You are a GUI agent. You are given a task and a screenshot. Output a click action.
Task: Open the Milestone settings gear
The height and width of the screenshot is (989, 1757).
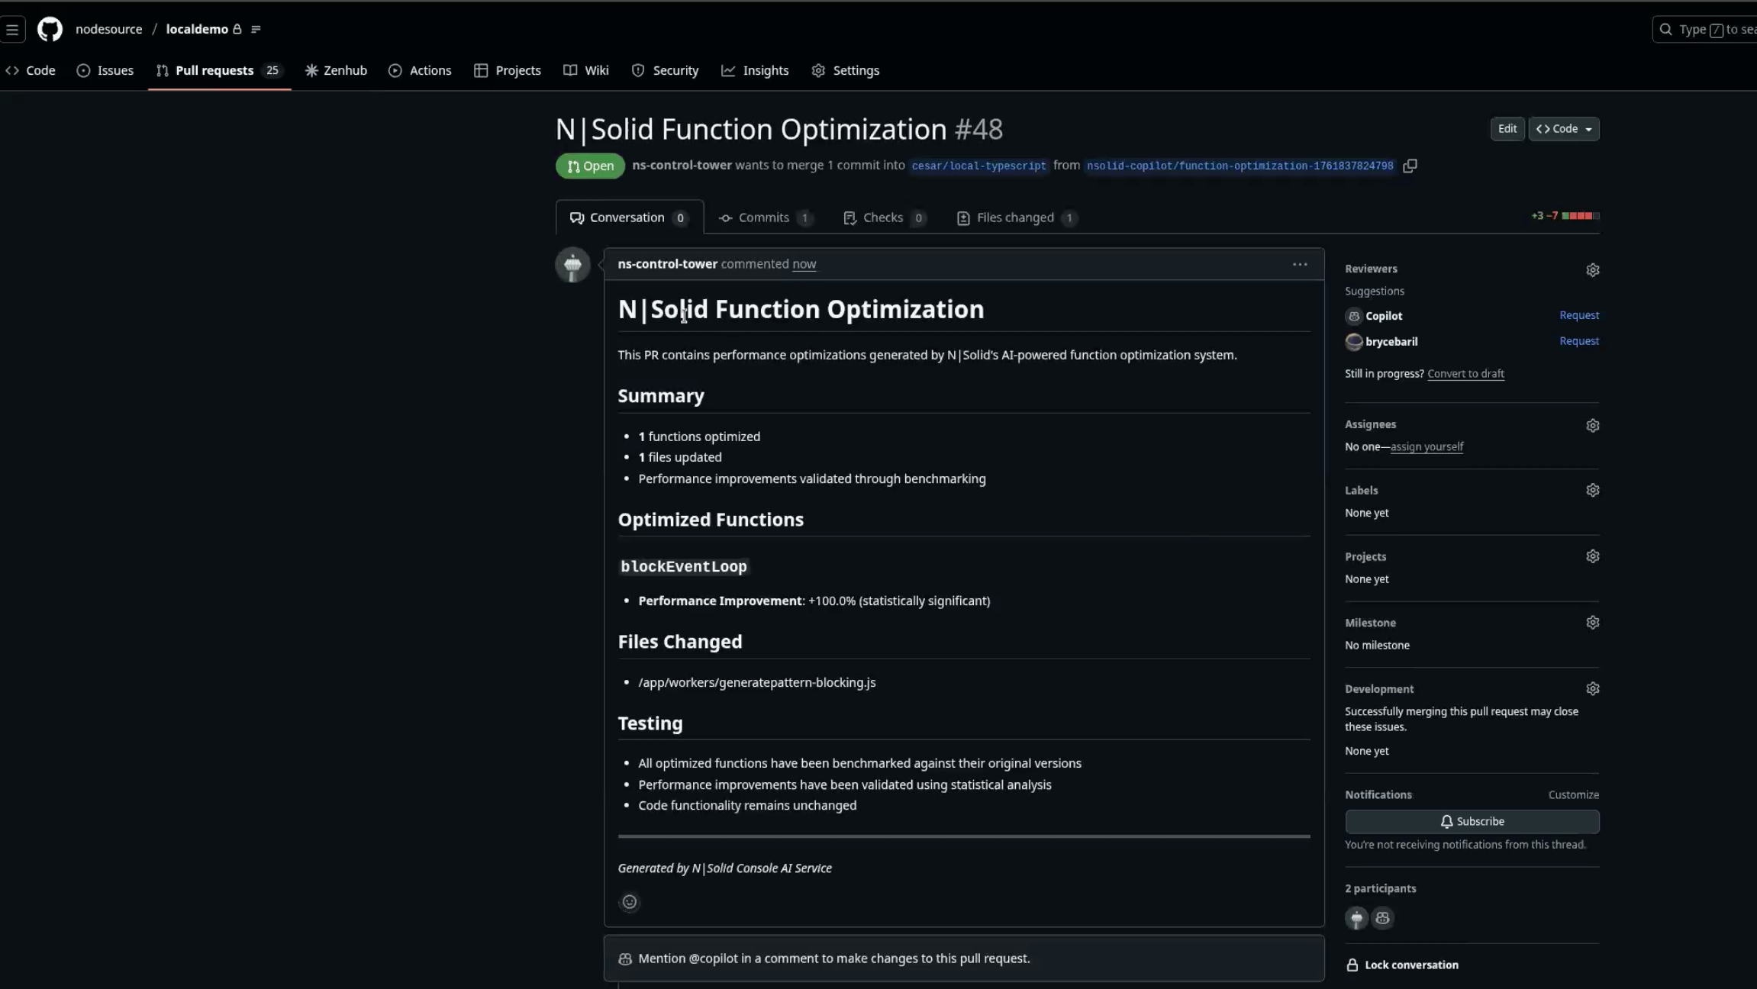point(1593,622)
